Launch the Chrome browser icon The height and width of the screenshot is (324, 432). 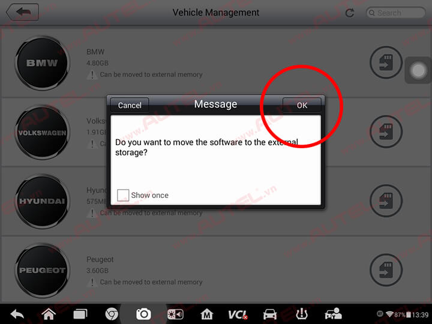coord(112,314)
